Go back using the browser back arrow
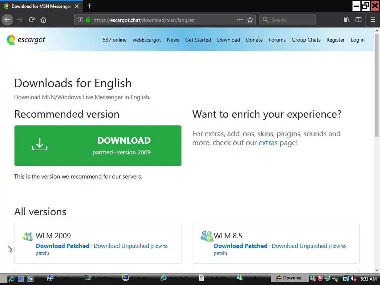The width and height of the screenshot is (380, 285). [x=7, y=20]
